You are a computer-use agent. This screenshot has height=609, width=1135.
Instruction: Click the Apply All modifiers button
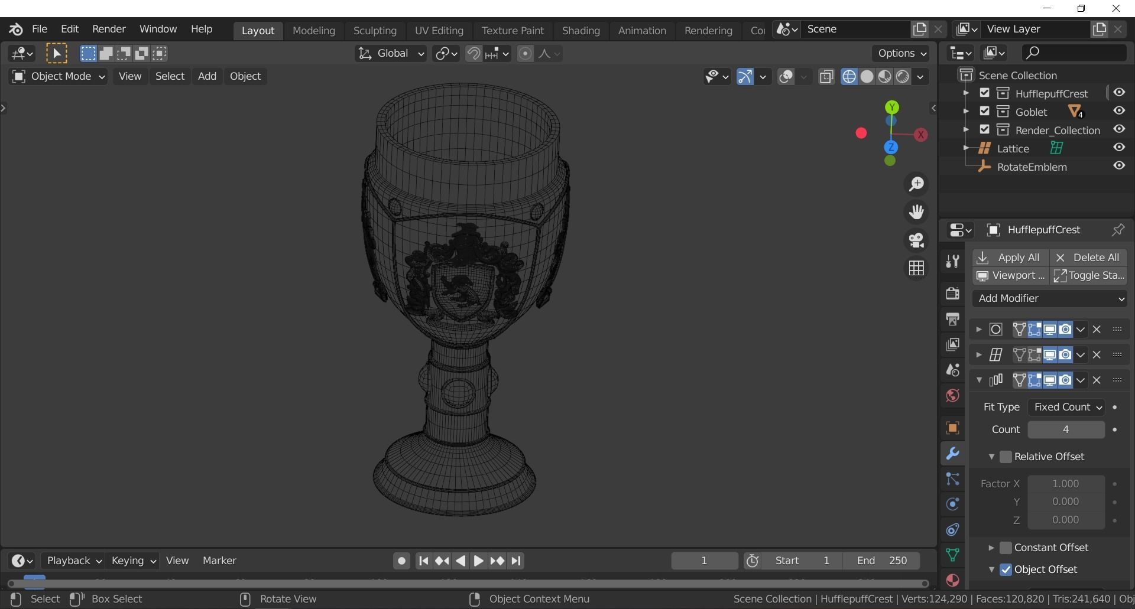(1010, 258)
